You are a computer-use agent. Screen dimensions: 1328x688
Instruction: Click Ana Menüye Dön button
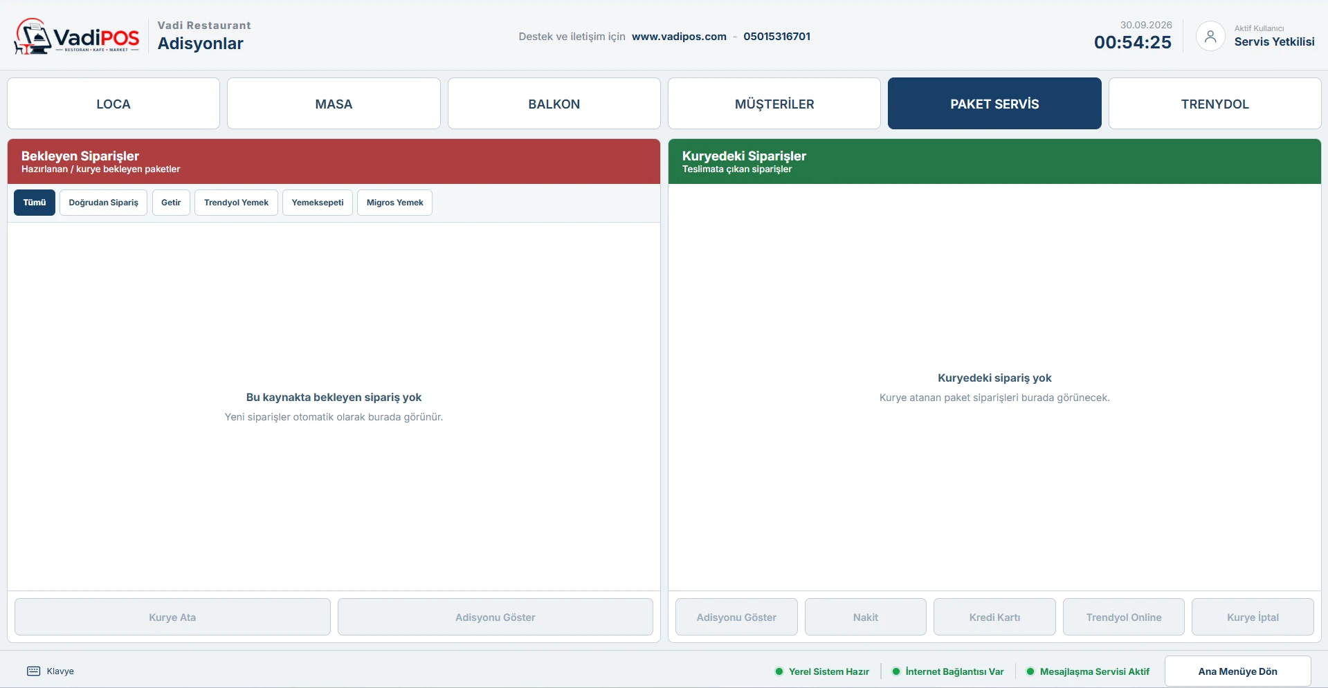click(x=1238, y=671)
